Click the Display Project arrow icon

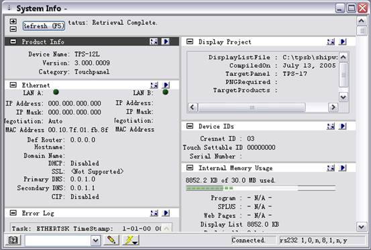(x=342, y=42)
